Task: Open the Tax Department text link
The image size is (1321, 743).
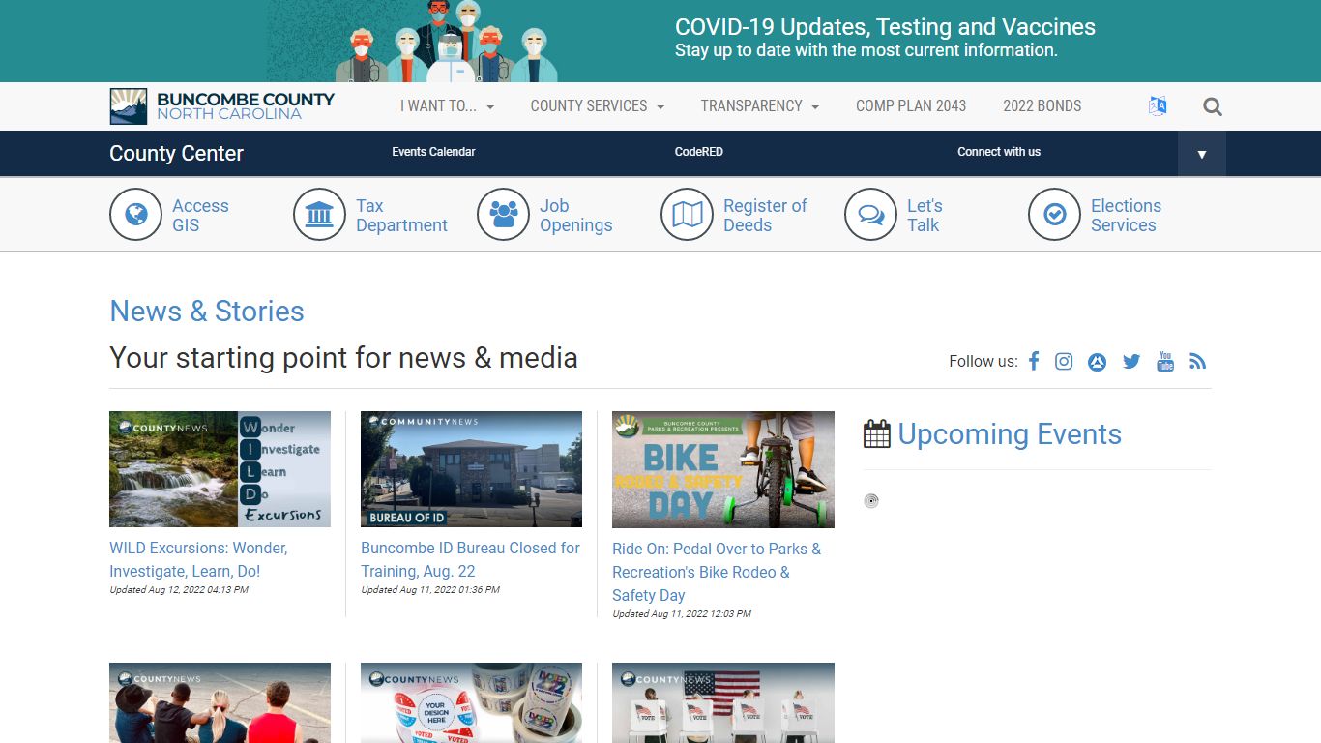Action: click(401, 216)
